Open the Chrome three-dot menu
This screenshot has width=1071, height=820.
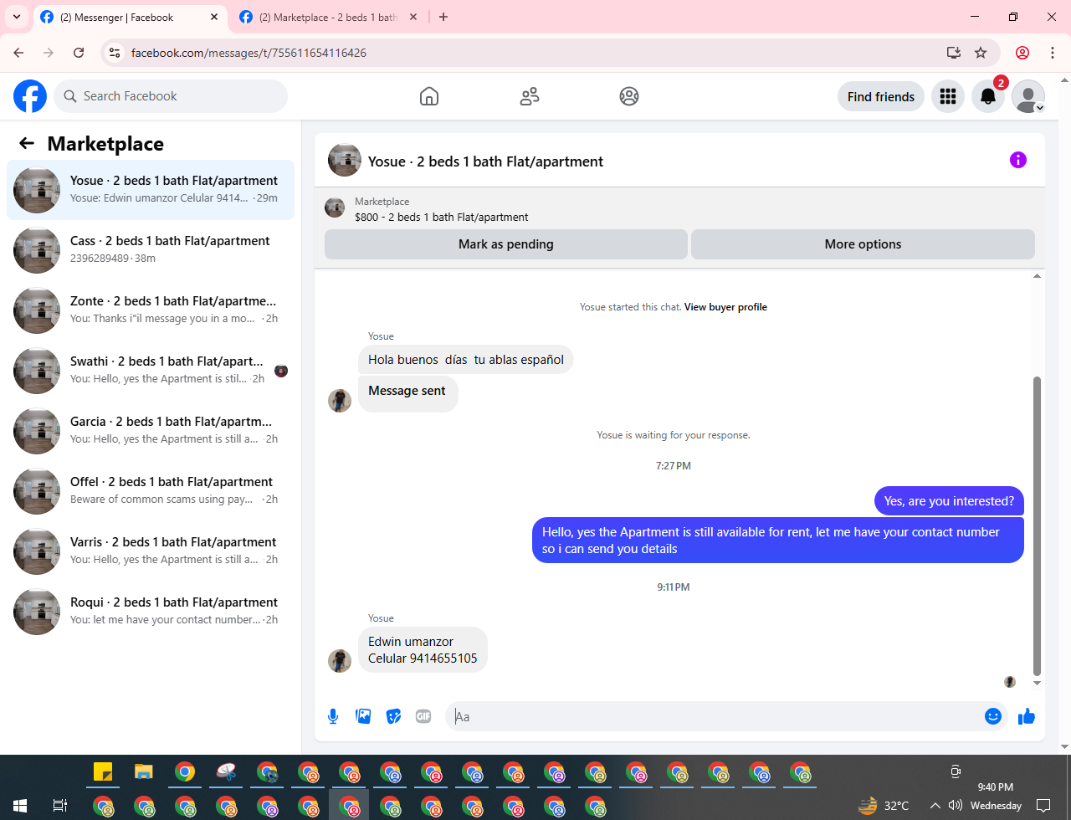click(x=1053, y=53)
